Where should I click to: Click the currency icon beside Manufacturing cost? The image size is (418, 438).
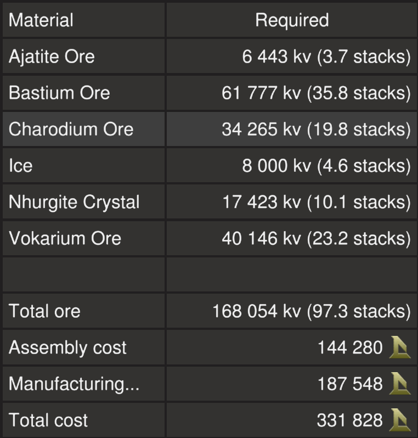[x=399, y=384]
